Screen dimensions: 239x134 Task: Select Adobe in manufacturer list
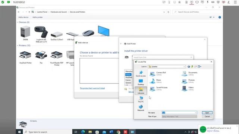(128, 74)
